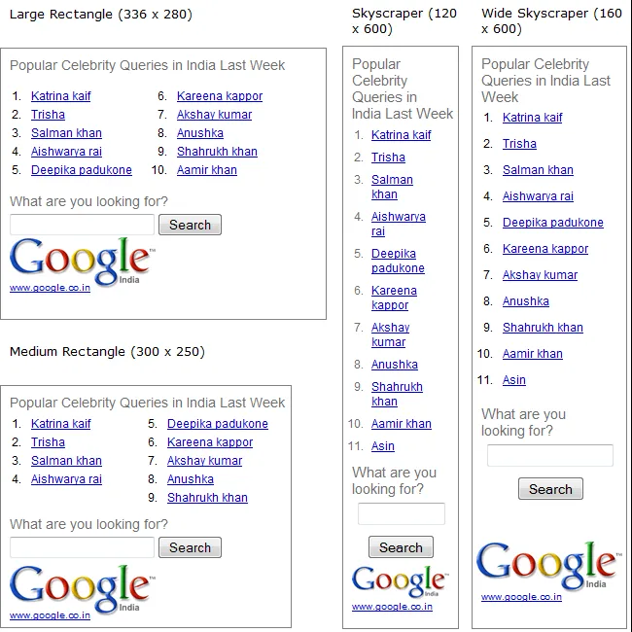The image size is (632, 632).
Task: Click Google logo in narrow Skyscraper ad
Action: coord(399,580)
